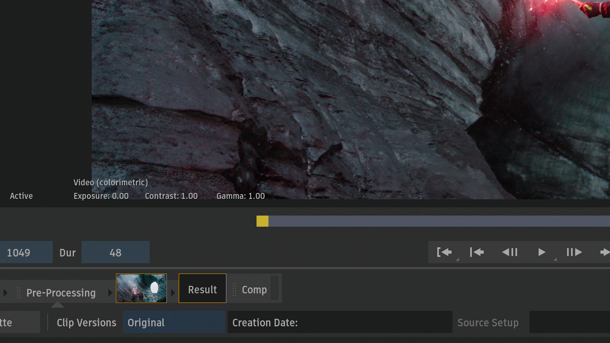Click the Active status label
This screenshot has height=343, width=610.
point(21,196)
